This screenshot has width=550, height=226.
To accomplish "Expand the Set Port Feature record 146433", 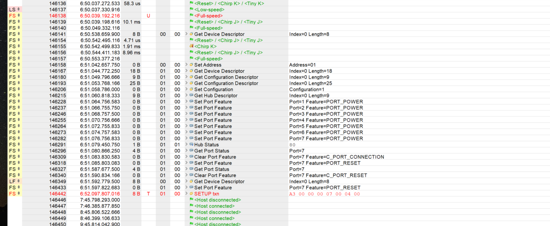I will coord(187,188).
